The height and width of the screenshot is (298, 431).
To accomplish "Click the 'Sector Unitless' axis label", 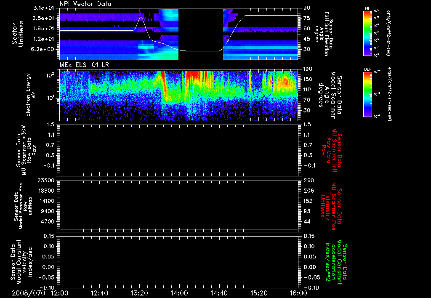I will point(17,34).
